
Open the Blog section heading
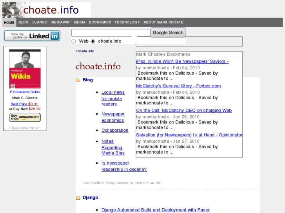point(88,80)
